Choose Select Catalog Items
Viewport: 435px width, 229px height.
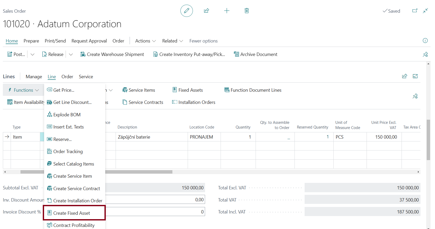click(75, 164)
